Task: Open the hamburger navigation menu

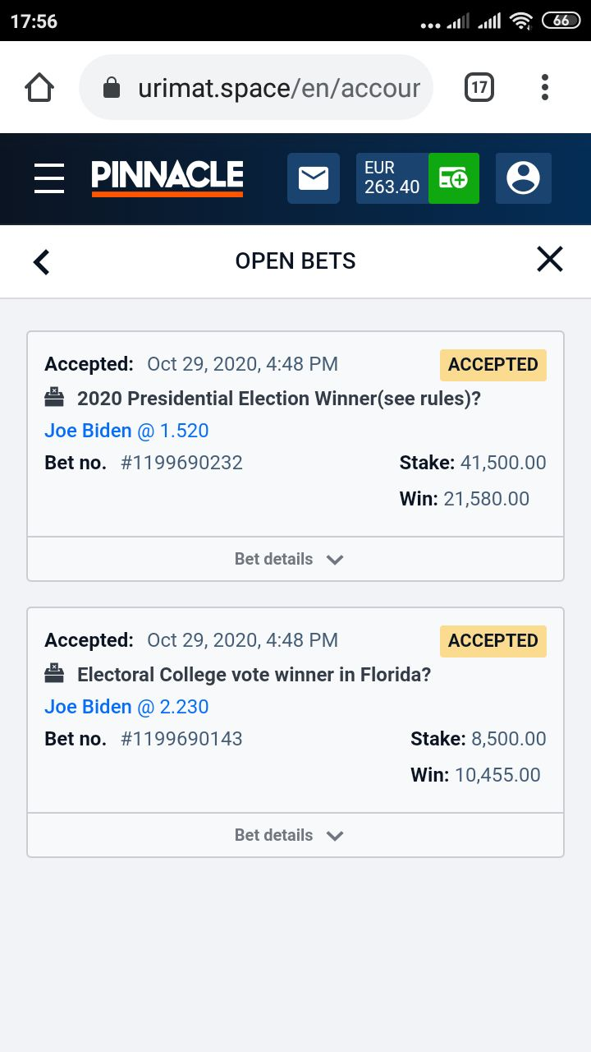Action: coord(49,178)
